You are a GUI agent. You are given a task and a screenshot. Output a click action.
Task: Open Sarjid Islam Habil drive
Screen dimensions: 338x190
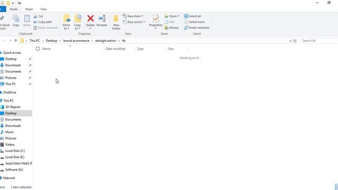(18, 163)
